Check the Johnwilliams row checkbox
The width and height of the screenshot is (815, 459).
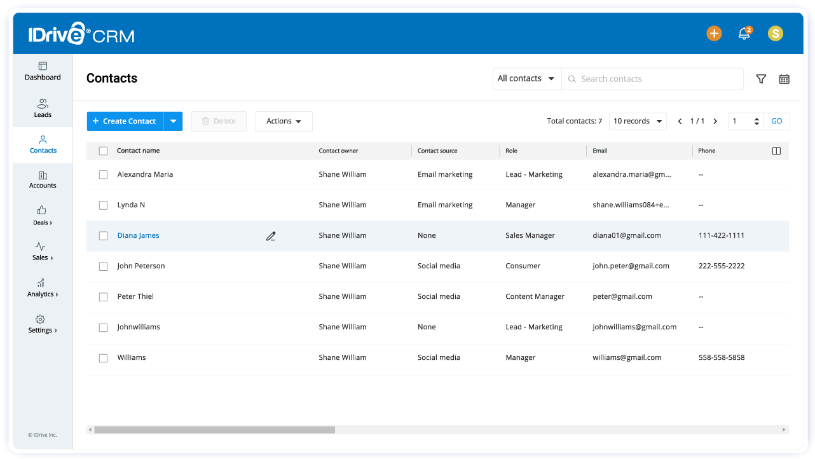(103, 327)
